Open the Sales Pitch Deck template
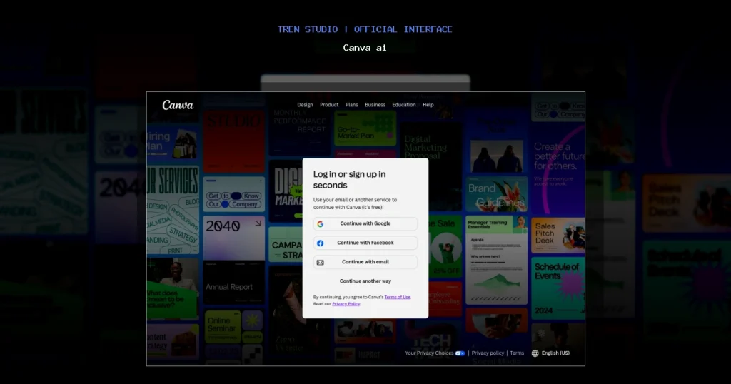Screen dimensions: 731x384 (558, 235)
